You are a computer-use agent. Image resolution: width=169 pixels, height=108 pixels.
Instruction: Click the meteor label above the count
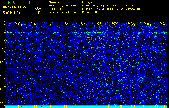[x=38, y=9]
